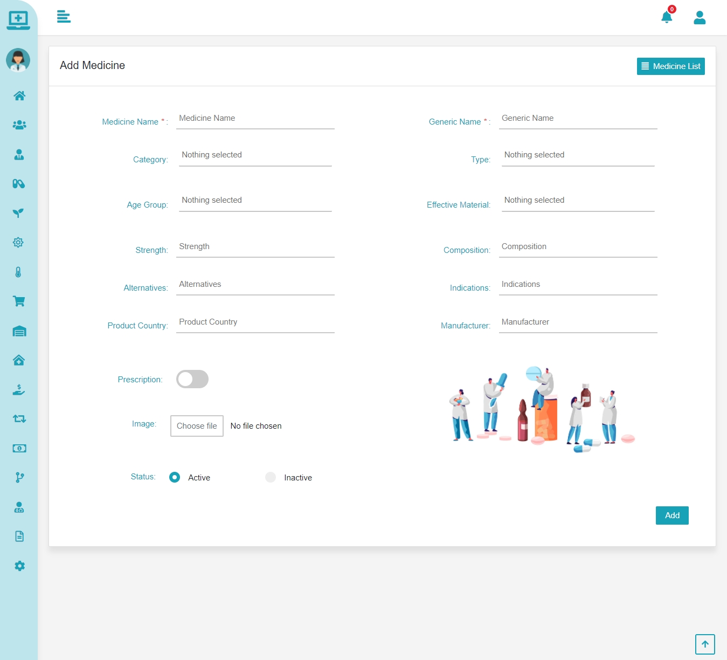Expand the Age Group dropdown
The image size is (727, 660).
click(255, 200)
